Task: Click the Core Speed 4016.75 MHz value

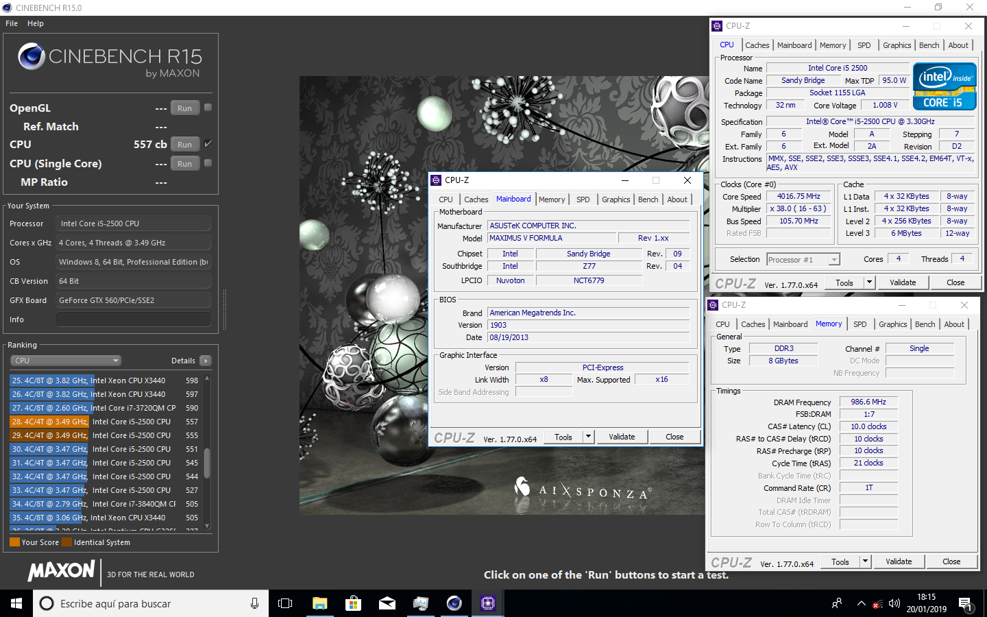Action: click(x=799, y=196)
